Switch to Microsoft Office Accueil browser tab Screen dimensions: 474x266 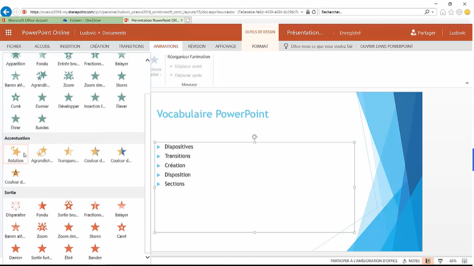click(28, 20)
